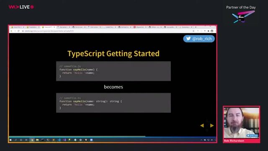Click the word 'becomes' on the slide

tap(113, 87)
